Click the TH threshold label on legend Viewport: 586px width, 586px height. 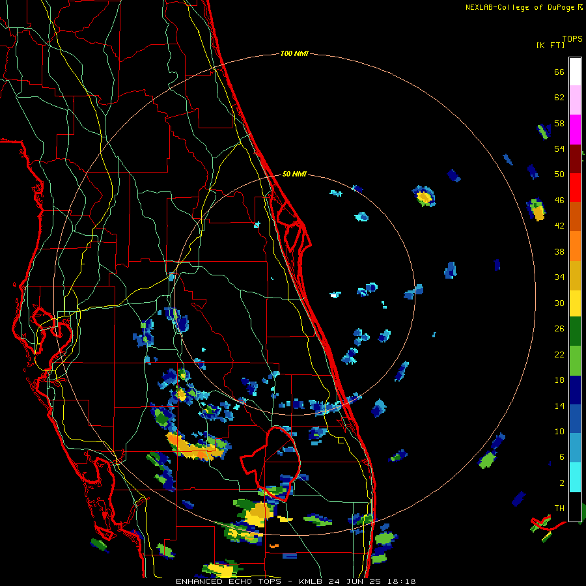pyautogui.click(x=559, y=508)
